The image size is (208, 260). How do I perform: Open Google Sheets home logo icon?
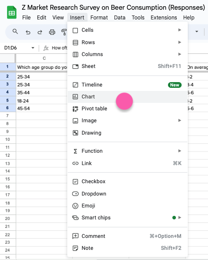tap(12, 12)
